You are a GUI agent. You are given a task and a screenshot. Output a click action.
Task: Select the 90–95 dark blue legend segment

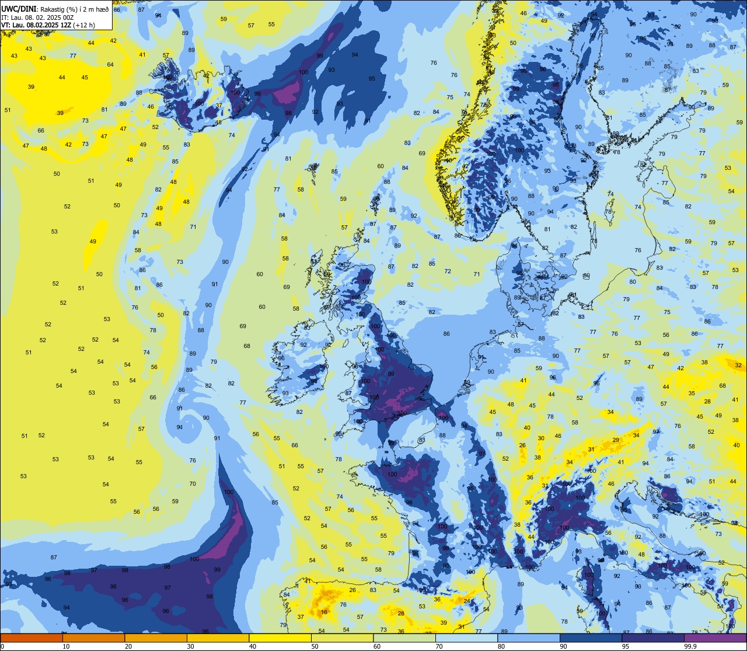(x=591, y=638)
